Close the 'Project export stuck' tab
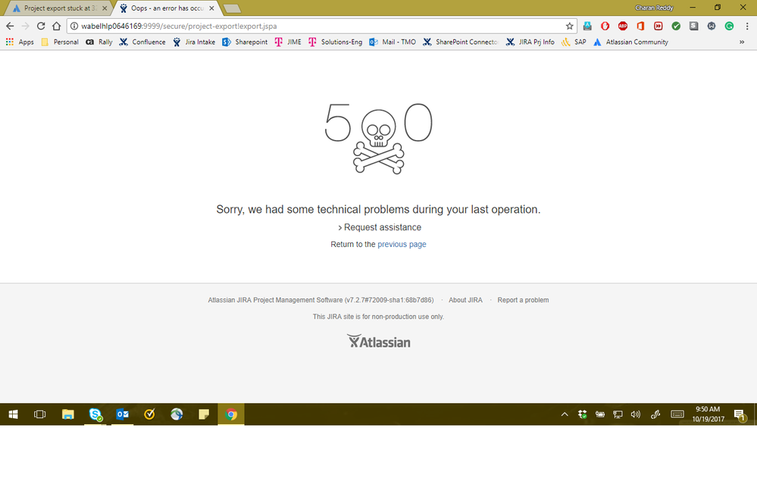Screen dimensions: 757x484 point(105,8)
